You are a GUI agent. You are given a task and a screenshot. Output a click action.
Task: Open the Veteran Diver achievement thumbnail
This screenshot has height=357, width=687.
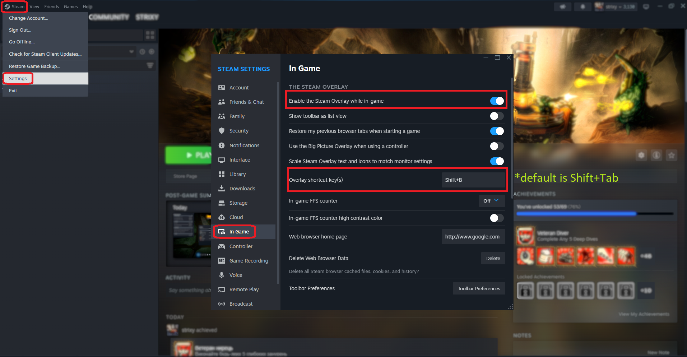click(525, 236)
